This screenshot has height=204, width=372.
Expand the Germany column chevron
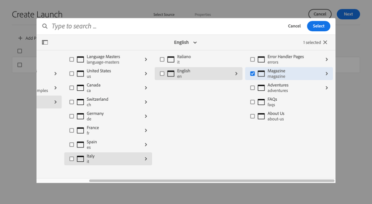(146, 116)
